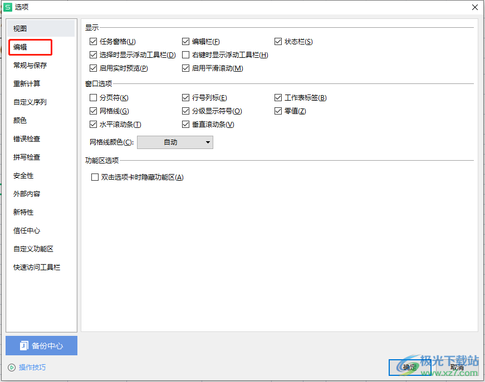485x382 pixels.
Task: Click the WPS spreadsheet logo icon in title bar
Action: [8, 7]
